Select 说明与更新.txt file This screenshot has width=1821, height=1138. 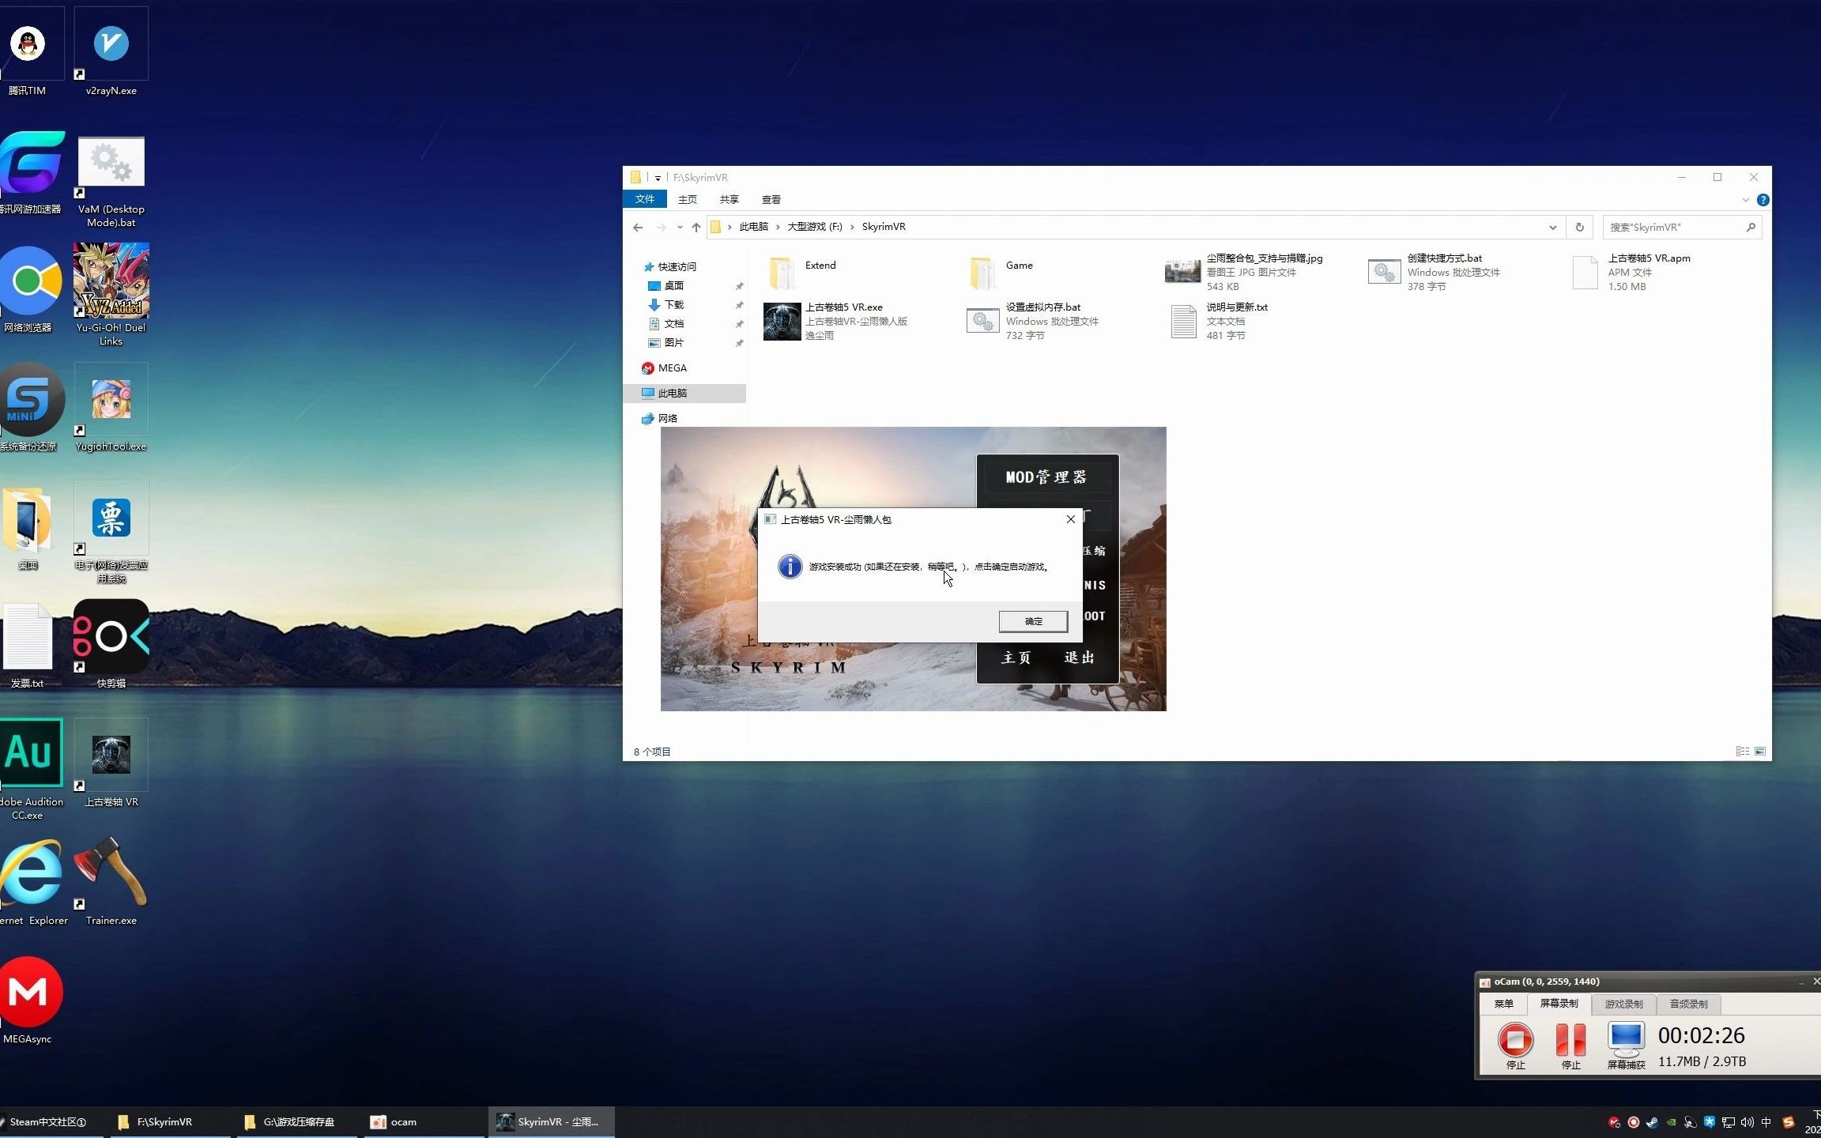[x=1219, y=321]
